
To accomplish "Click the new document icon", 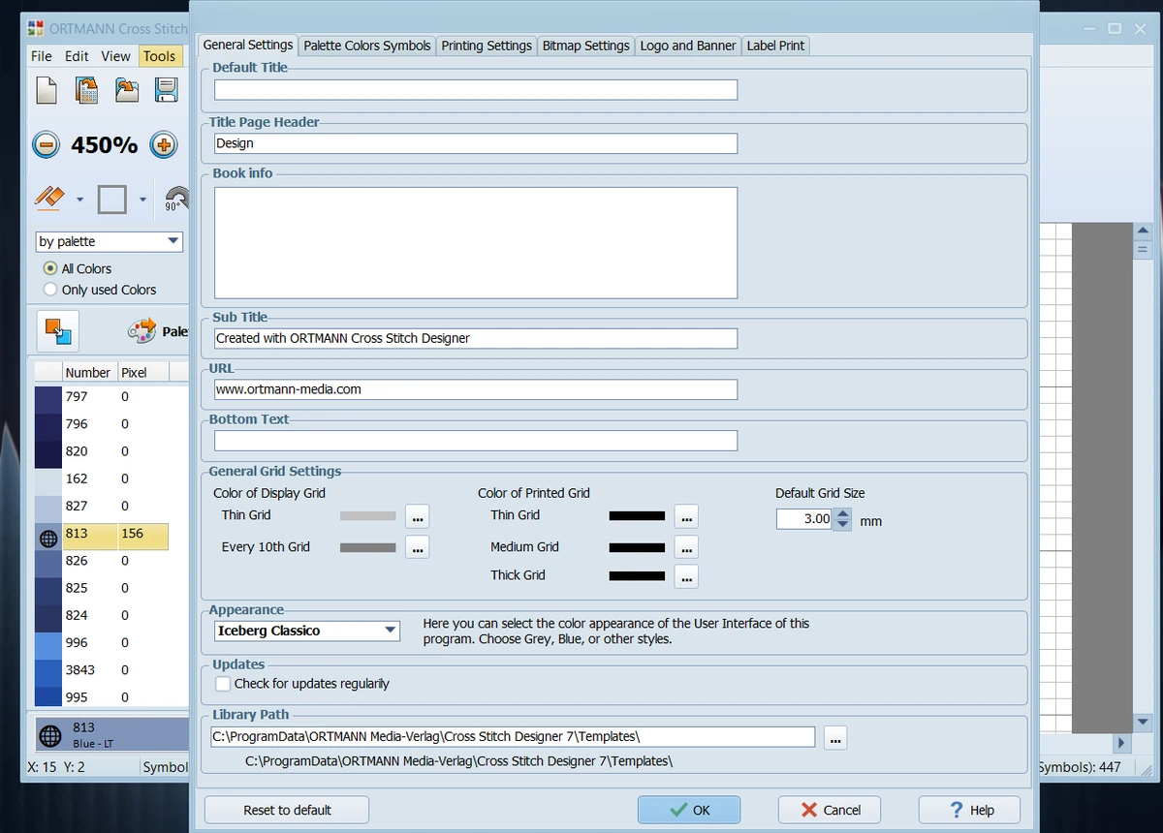I will point(47,90).
